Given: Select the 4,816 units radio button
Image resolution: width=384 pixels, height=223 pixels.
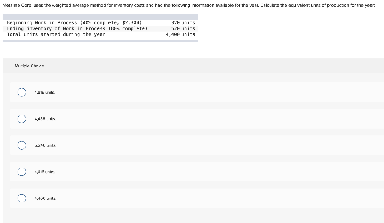Looking at the screenshot, I should tap(21, 92).
